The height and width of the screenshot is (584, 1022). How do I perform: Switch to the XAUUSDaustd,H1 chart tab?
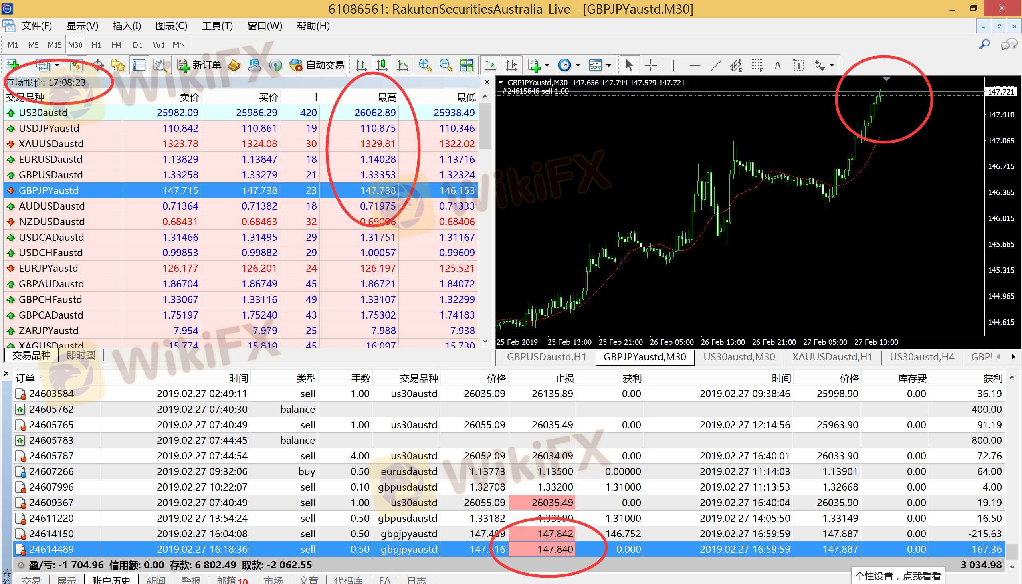pyautogui.click(x=832, y=357)
